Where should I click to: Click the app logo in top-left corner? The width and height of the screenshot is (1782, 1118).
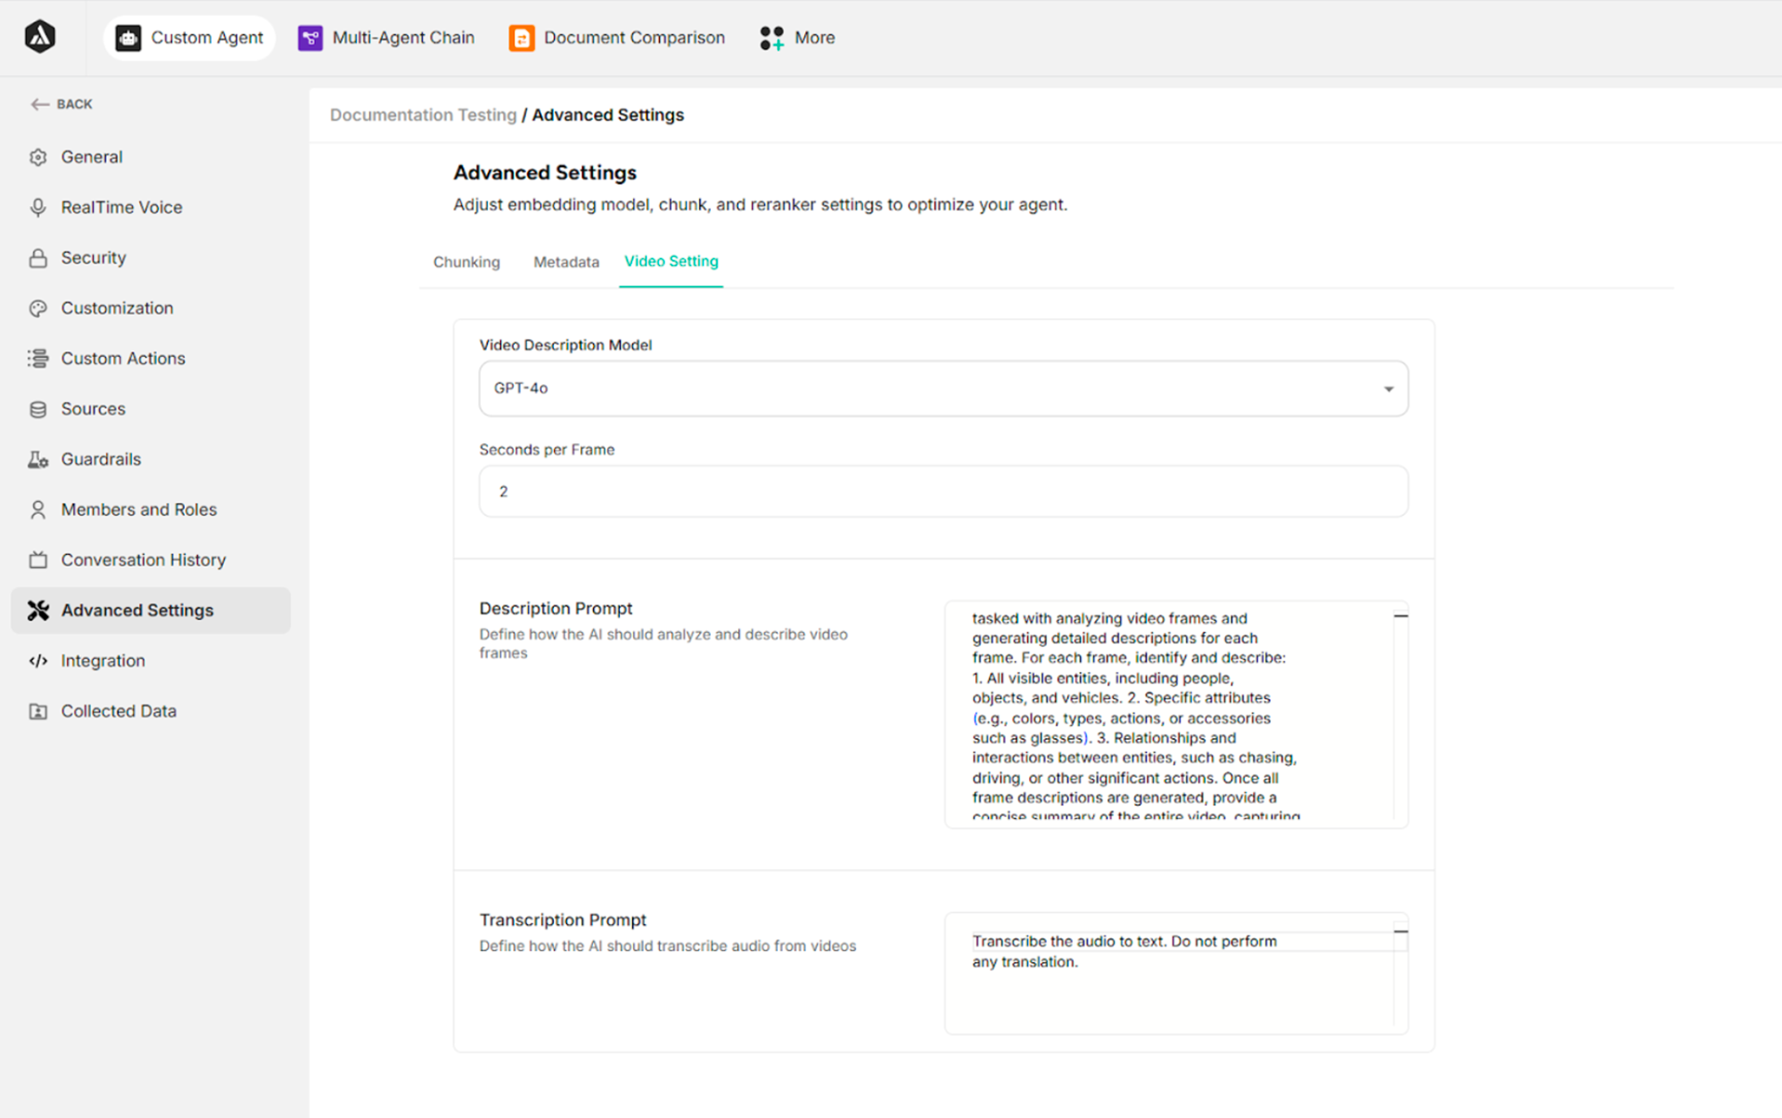click(x=40, y=37)
